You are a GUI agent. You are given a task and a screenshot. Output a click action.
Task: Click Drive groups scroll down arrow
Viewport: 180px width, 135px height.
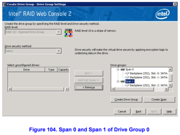pos(170,85)
